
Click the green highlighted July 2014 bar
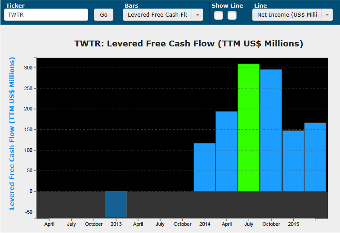(249, 128)
